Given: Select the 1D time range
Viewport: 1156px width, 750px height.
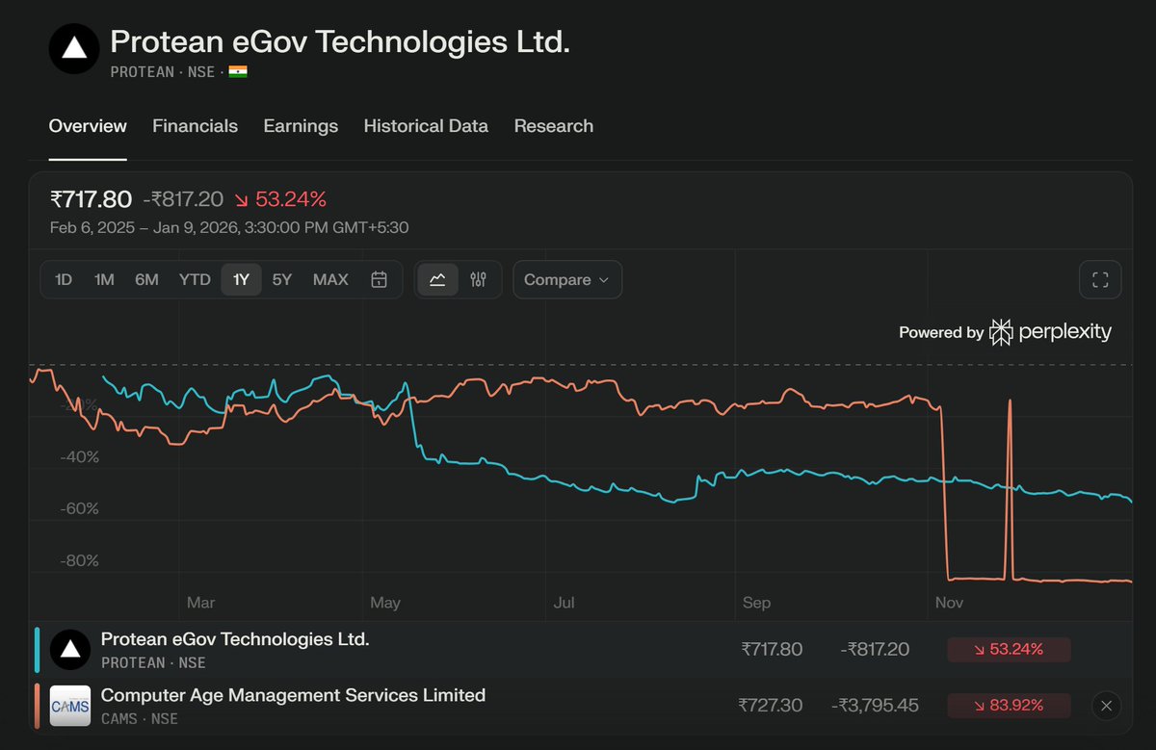Looking at the screenshot, I should coord(64,280).
